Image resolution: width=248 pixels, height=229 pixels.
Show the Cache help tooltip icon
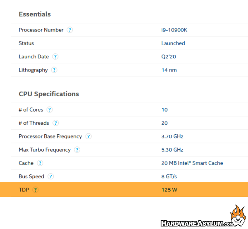coord(40,163)
